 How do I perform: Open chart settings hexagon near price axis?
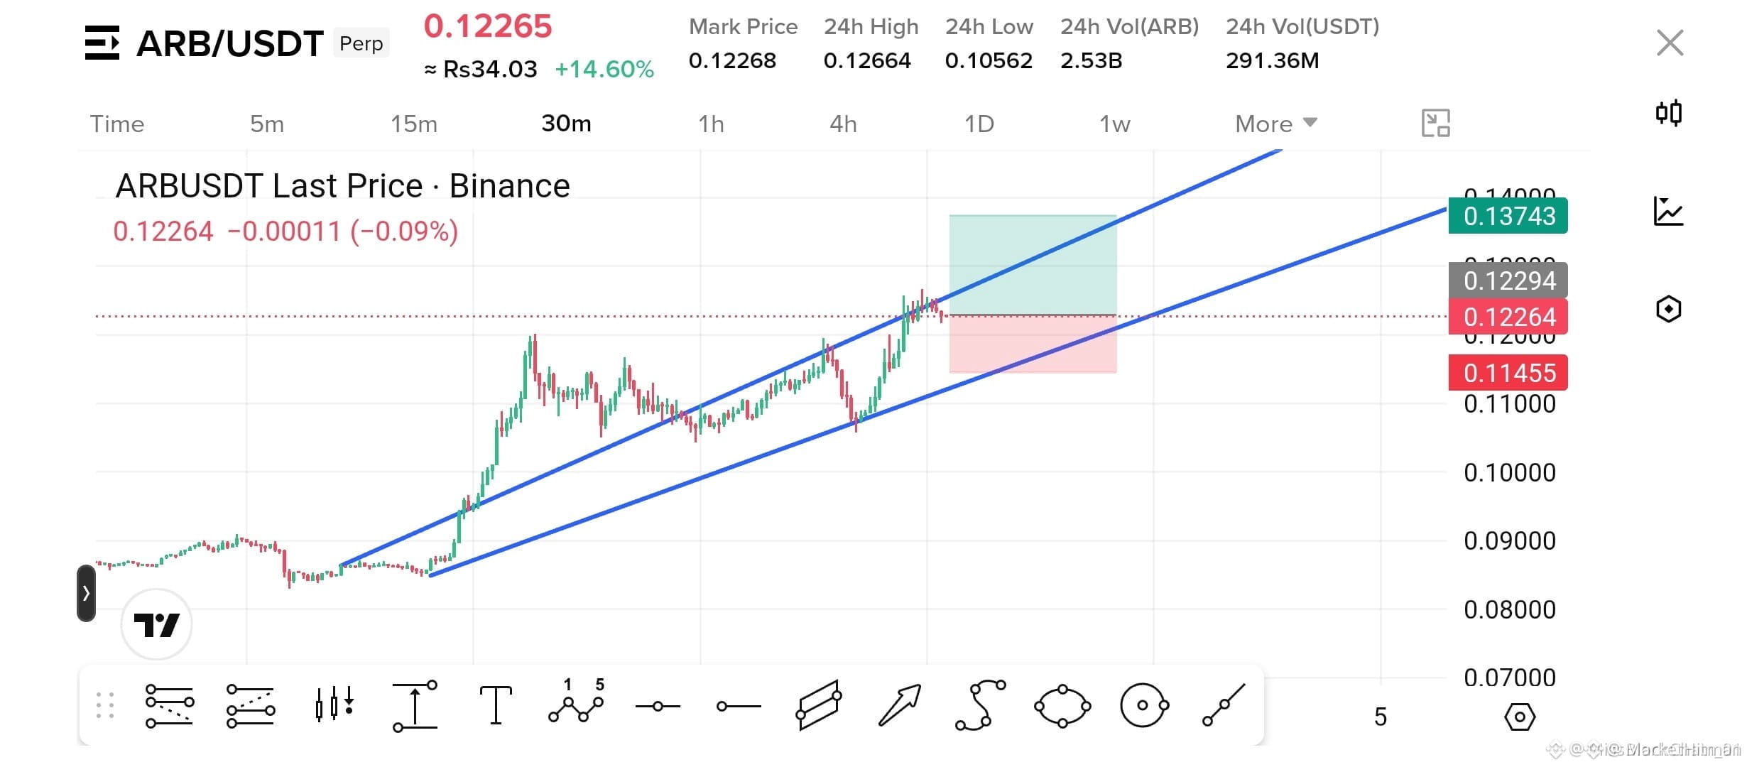click(1520, 717)
